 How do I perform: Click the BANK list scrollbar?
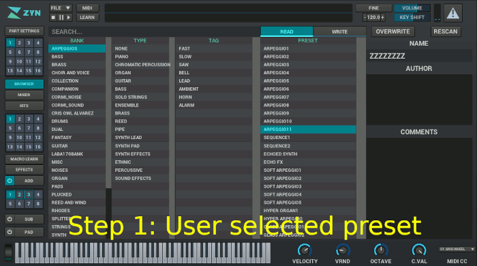coord(108,138)
